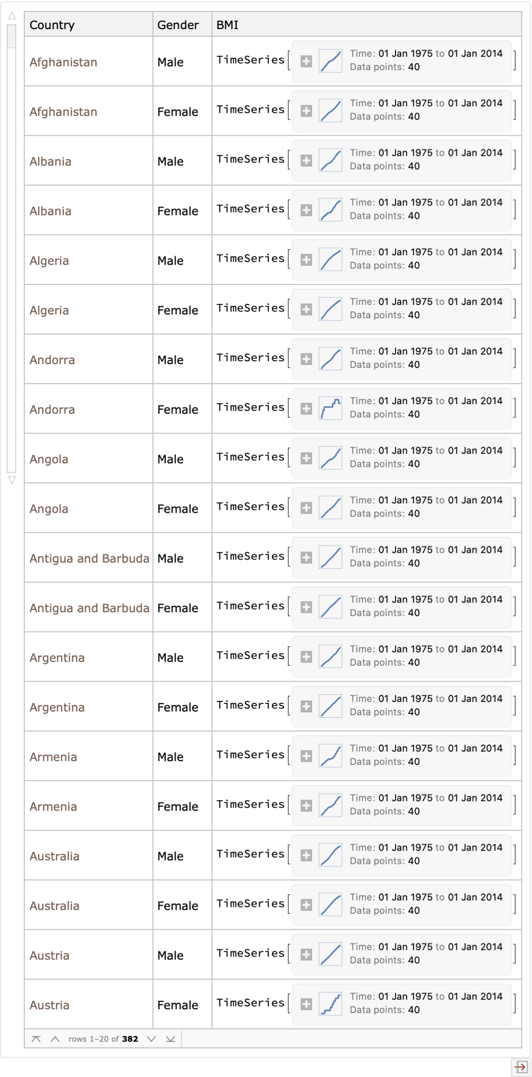The width and height of the screenshot is (532, 1077).
Task: Click the Gender column header
Action: (x=178, y=25)
